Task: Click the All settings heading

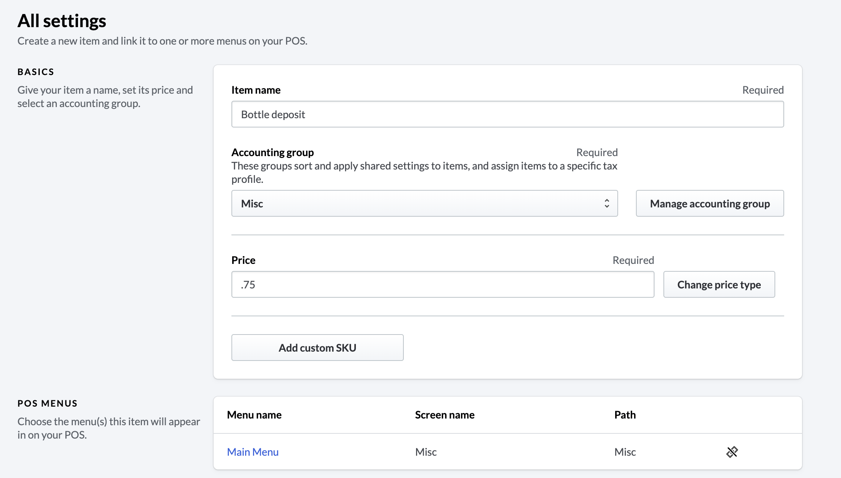Action: click(x=62, y=21)
